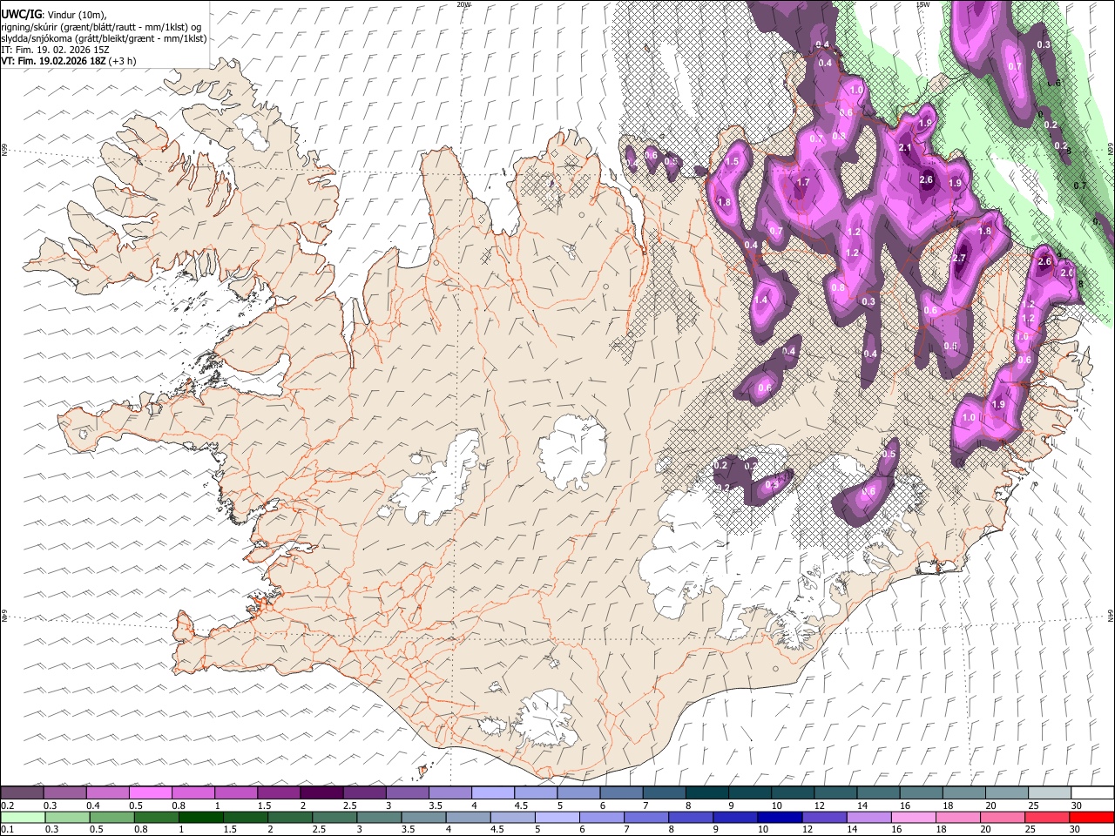Click the 2.1 precipitation value on the map
The image size is (1115, 836).
coord(905,148)
